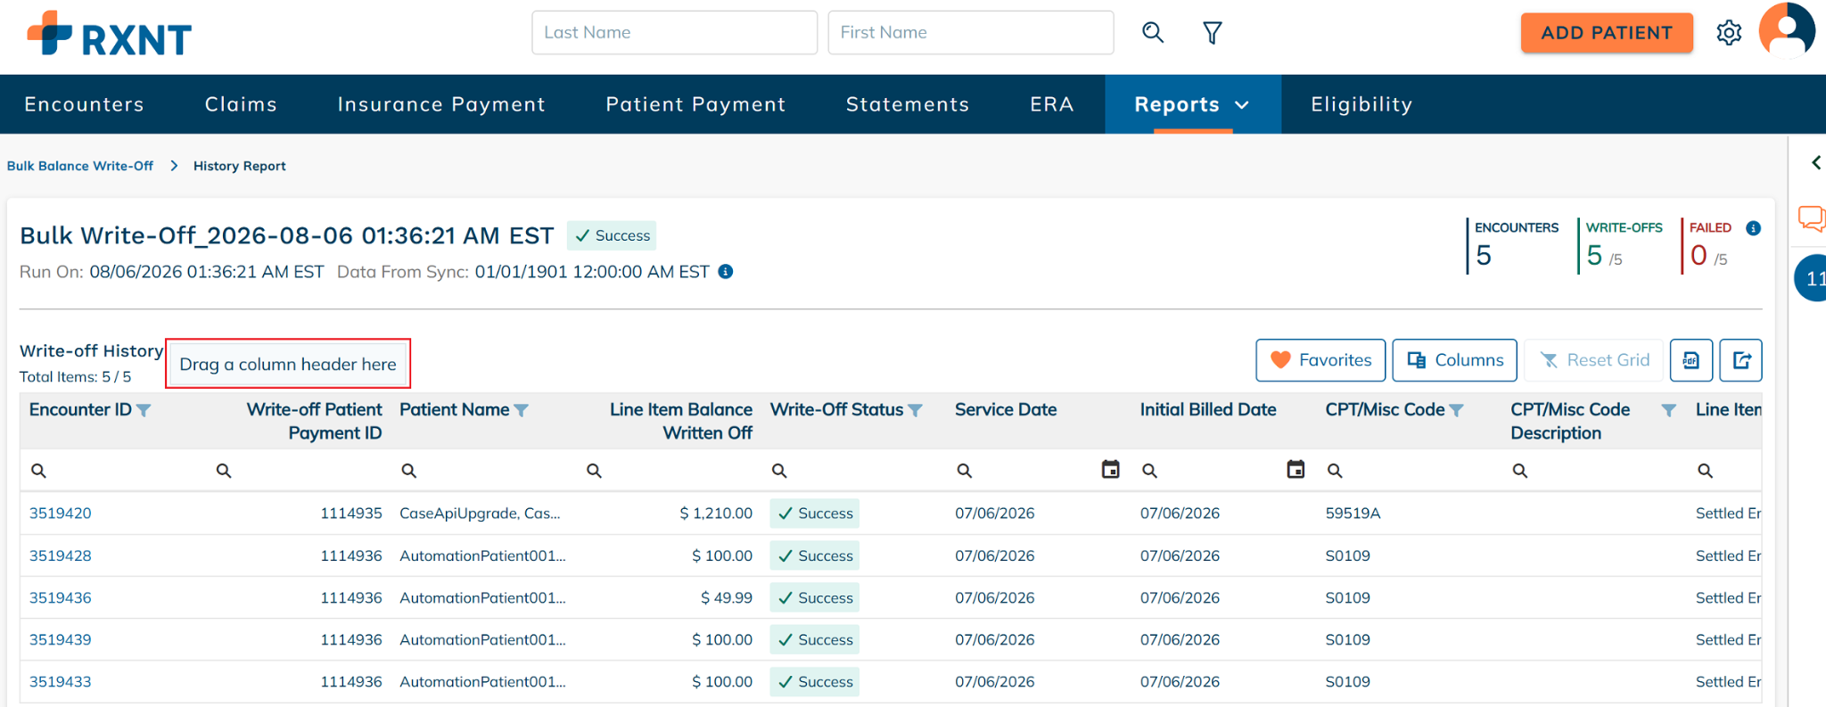The height and width of the screenshot is (707, 1826).
Task: Open encounter 3519439 link
Action: pyautogui.click(x=61, y=639)
